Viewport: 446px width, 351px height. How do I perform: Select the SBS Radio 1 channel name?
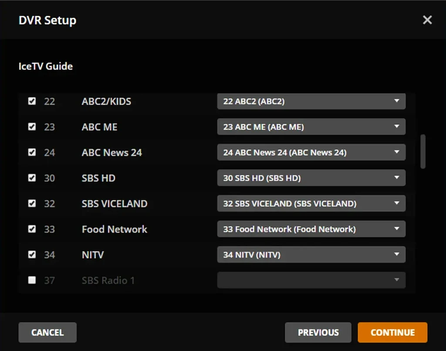[x=108, y=280]
